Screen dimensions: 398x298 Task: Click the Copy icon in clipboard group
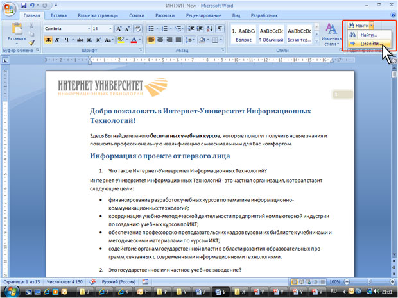coord(31,34)
